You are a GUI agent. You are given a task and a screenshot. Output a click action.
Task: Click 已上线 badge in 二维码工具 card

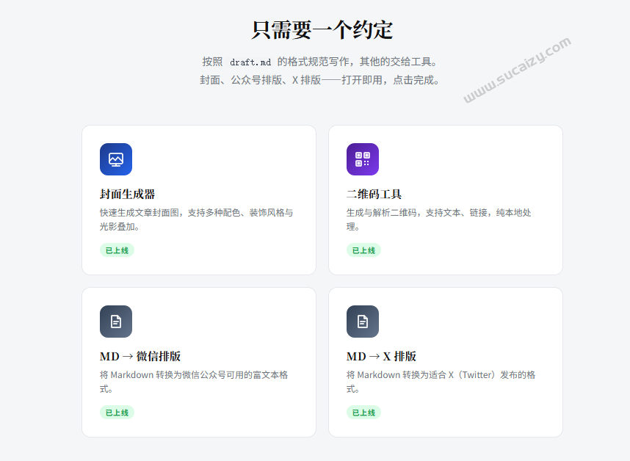coord(363,250)
